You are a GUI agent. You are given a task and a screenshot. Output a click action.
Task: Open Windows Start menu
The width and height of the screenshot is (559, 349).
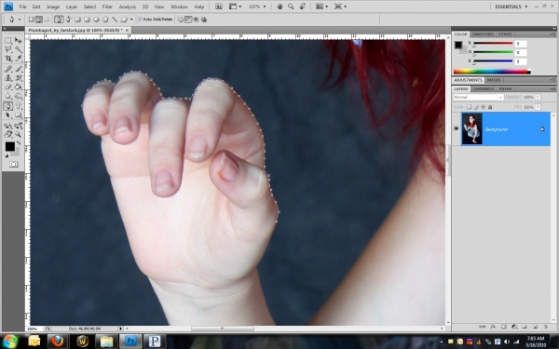tap(10, 342)
